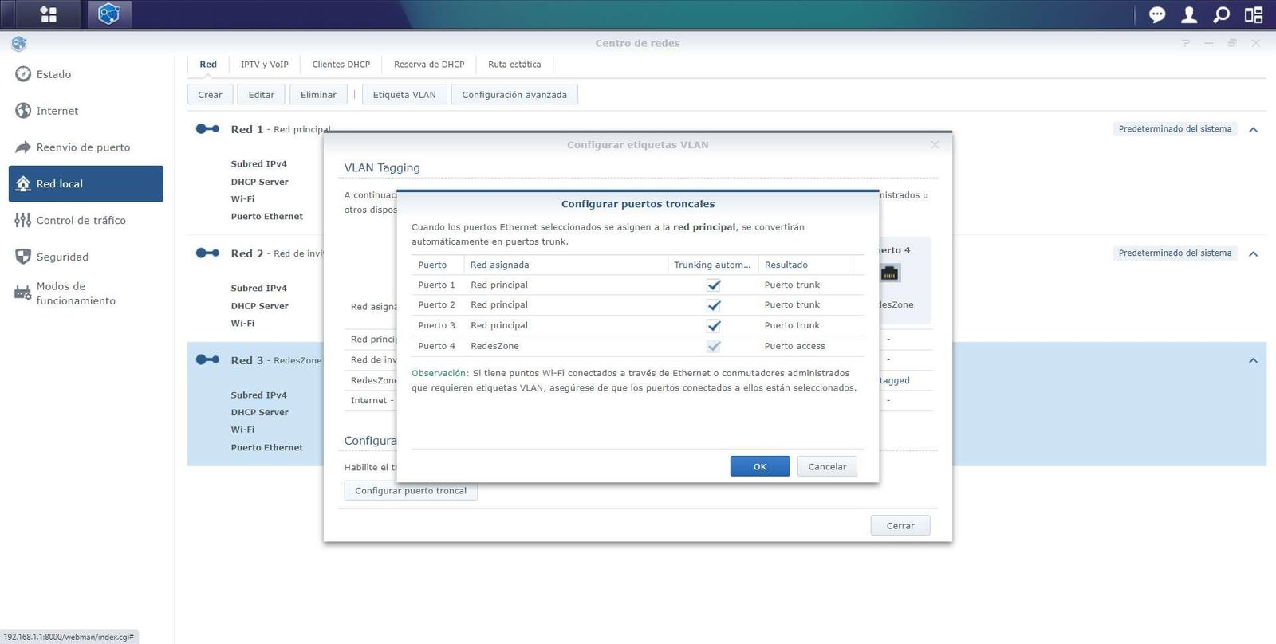The image size is (1276, 644).
Task: Open the Network Center taskbar icon
Action: click(x=108, y=14)
